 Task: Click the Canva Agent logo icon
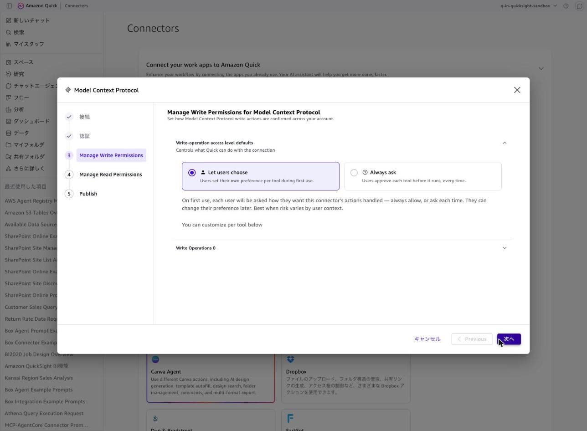(x=155, y=359)
